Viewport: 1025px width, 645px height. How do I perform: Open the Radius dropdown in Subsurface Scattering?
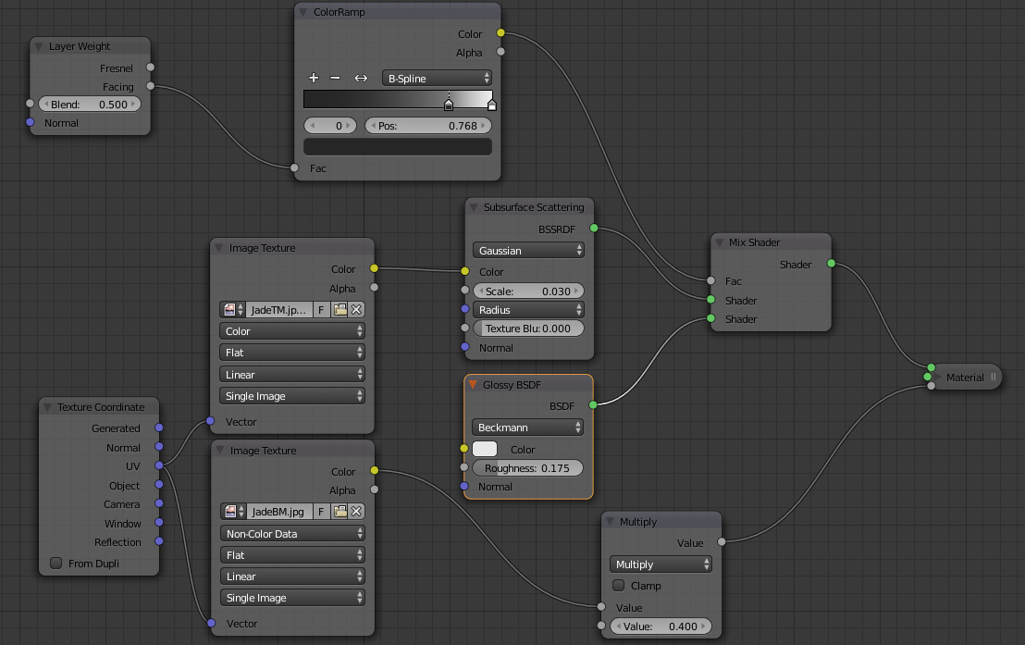tap(528, 310)
